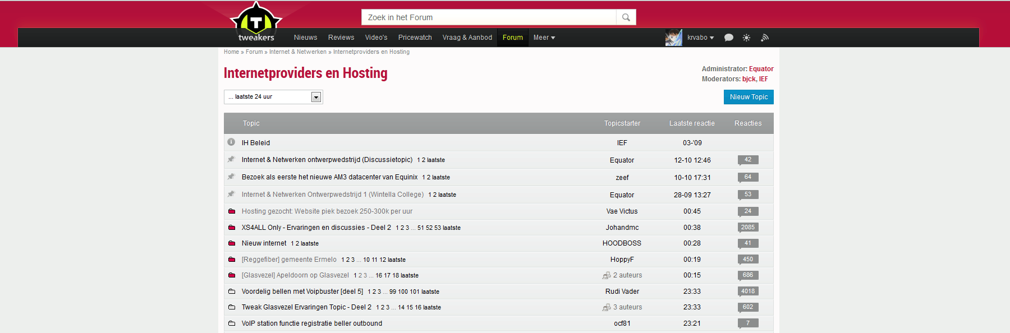Screen dimensions: 1010x333
Task: Click the 686 reactions badge
Action: tap(748, 275)
